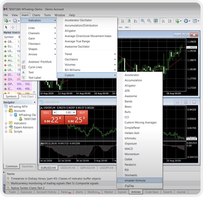Viewport: 203px width, 197px height.
Task: Switch chart to bar chart icon
Action: (122, 21)
